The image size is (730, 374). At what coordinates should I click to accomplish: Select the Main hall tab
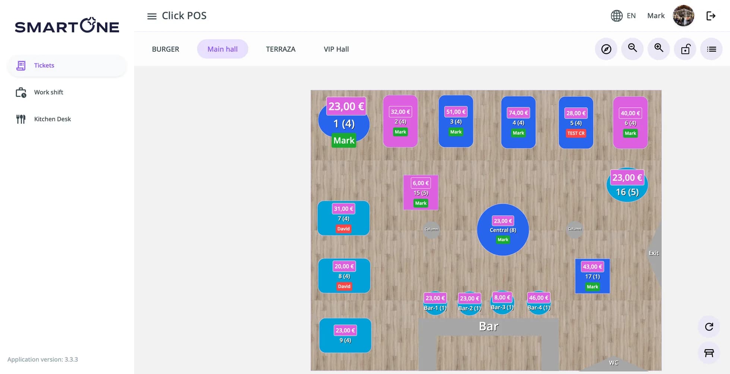[222, 49]
